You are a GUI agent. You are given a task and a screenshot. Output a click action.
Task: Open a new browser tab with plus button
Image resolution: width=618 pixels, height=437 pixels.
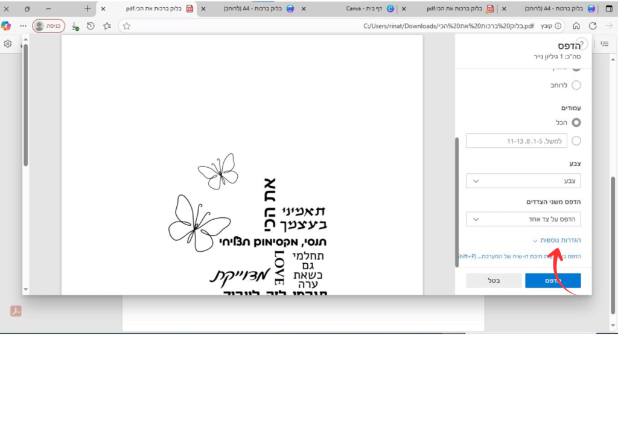pyautogui.click(x=88, y=9)
